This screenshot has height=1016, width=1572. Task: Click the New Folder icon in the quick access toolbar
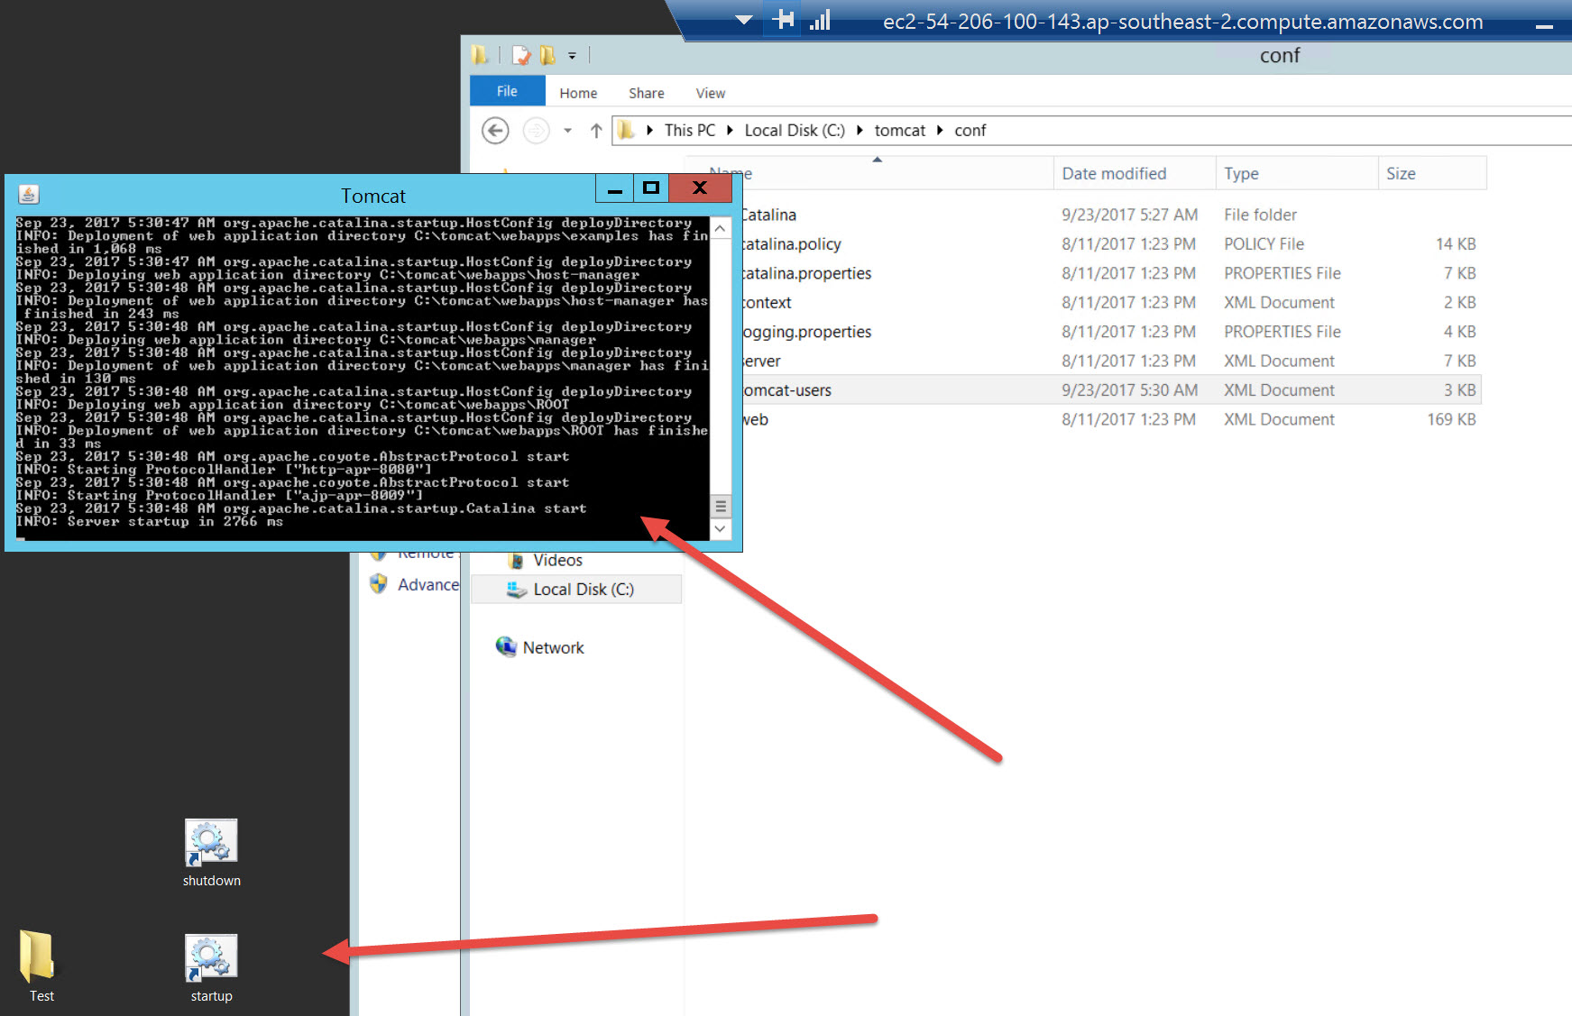coord(547,56)
